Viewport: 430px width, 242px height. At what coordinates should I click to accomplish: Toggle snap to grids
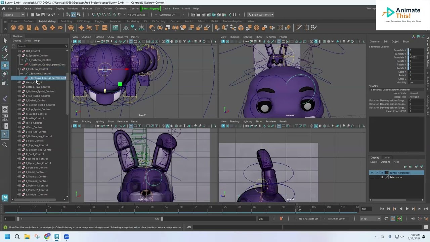[94, 14]
